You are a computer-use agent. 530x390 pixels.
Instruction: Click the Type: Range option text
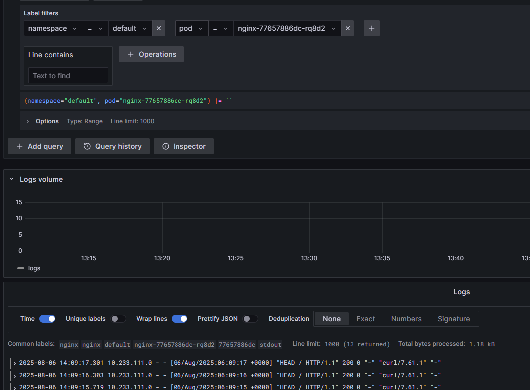point(84,121)
